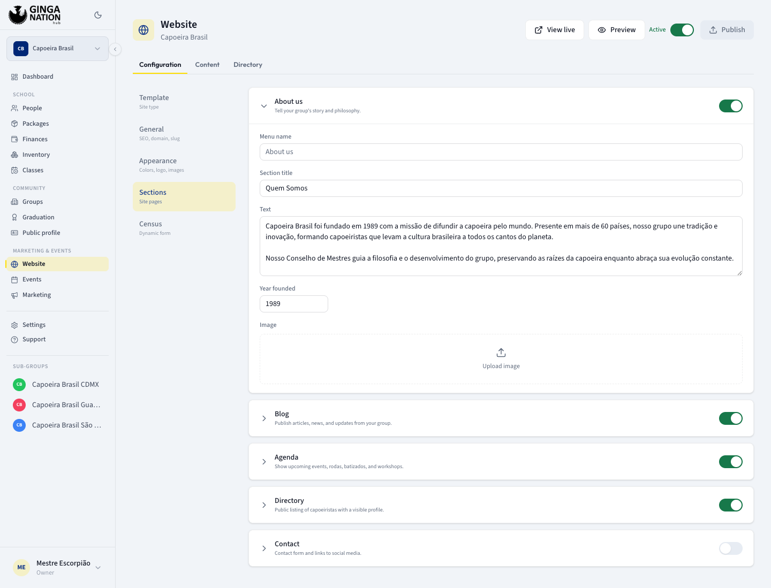Click the Marketing megaphone icon

click(14, 295)
